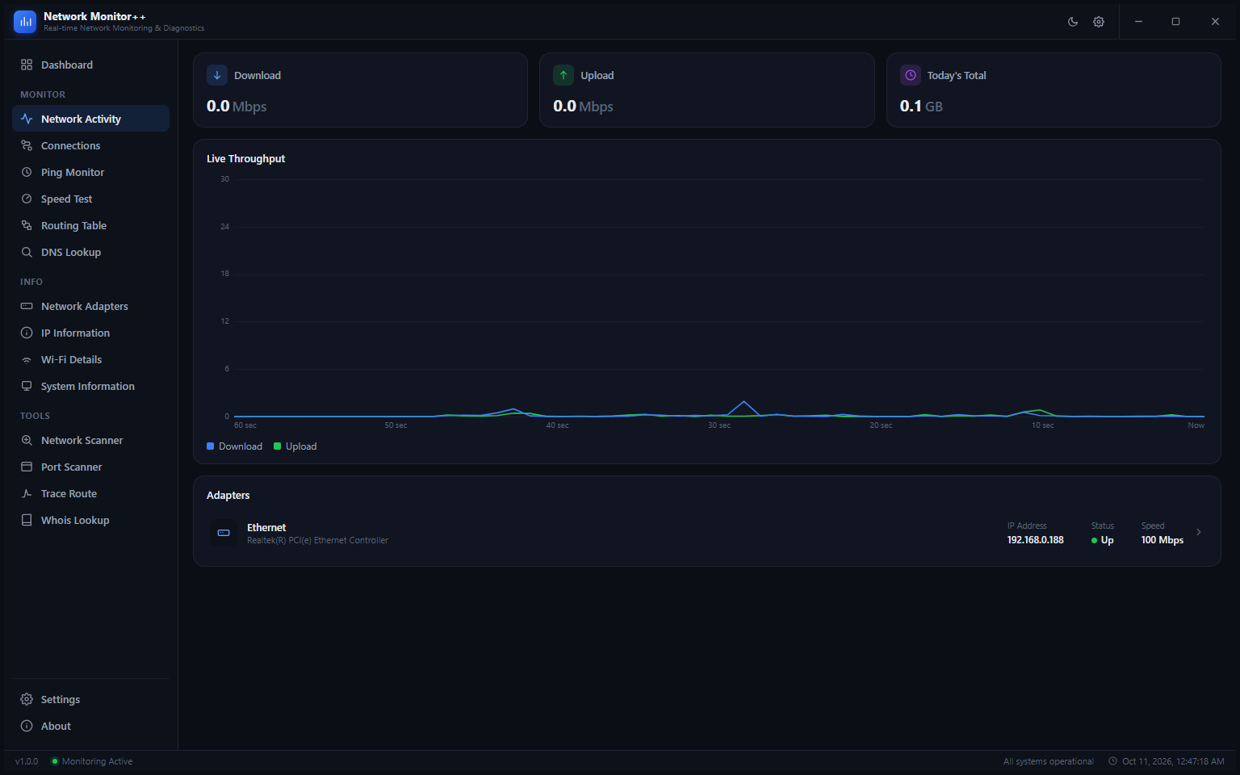
Task: Click the Today's Total clock icon
Action: [911, 75]
